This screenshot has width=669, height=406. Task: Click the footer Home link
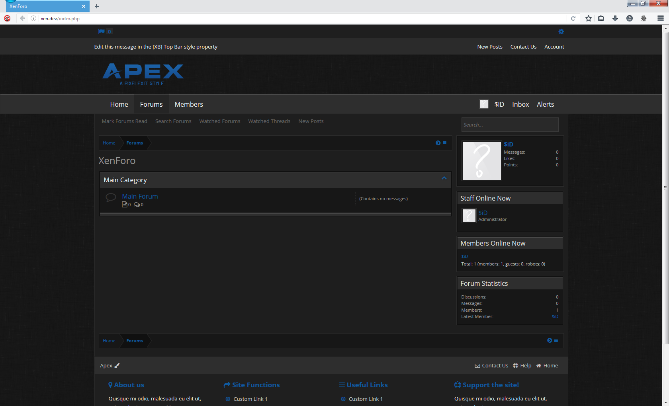click(547, 365)
